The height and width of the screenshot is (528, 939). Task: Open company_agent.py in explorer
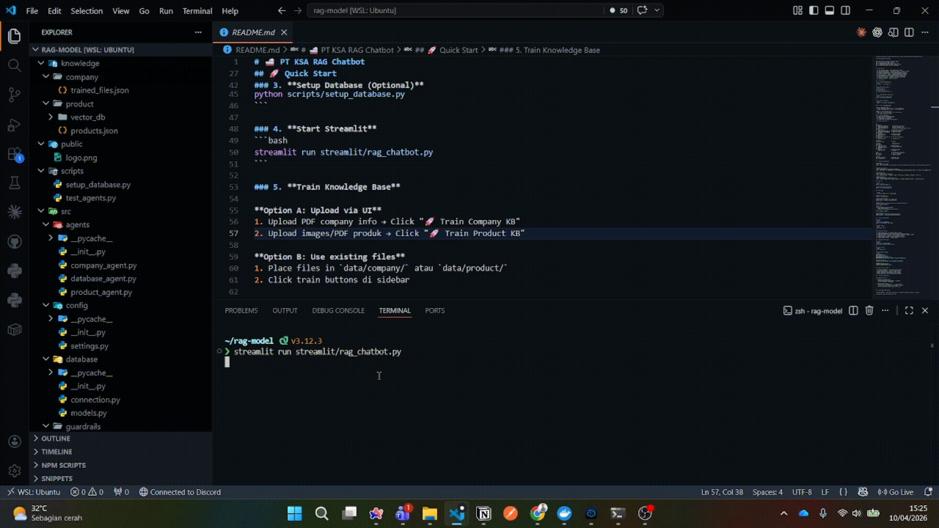click(103, 265)
